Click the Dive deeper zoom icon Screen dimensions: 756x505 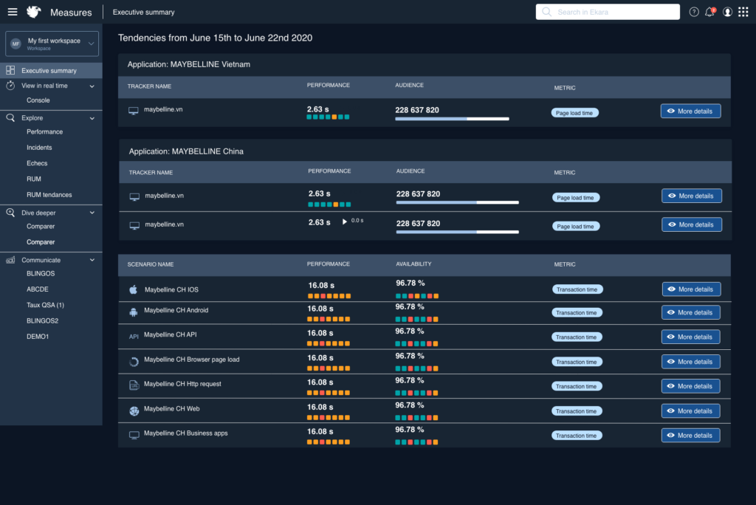click(x=10, y=213)
